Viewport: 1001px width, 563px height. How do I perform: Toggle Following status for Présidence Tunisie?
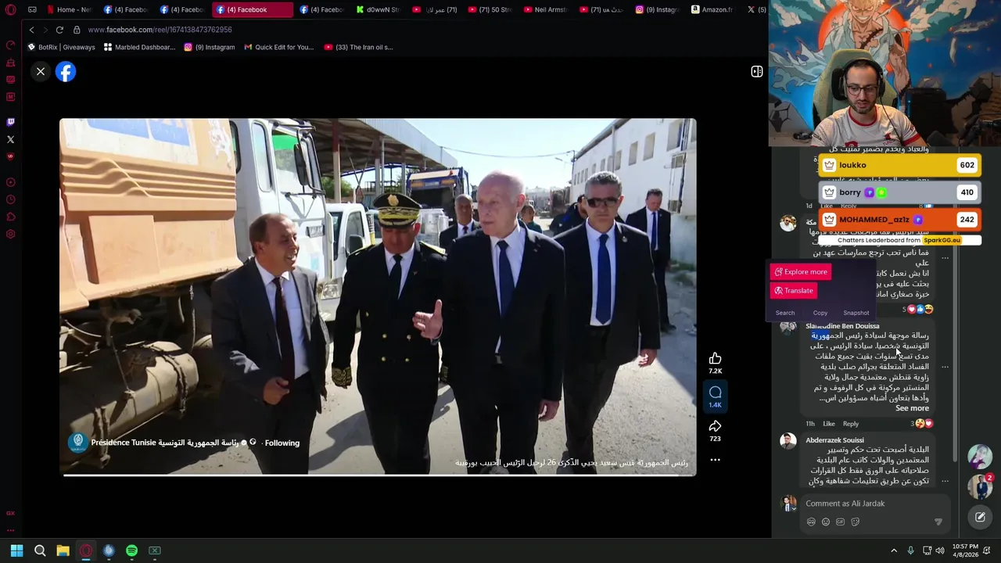pos(282,443)
